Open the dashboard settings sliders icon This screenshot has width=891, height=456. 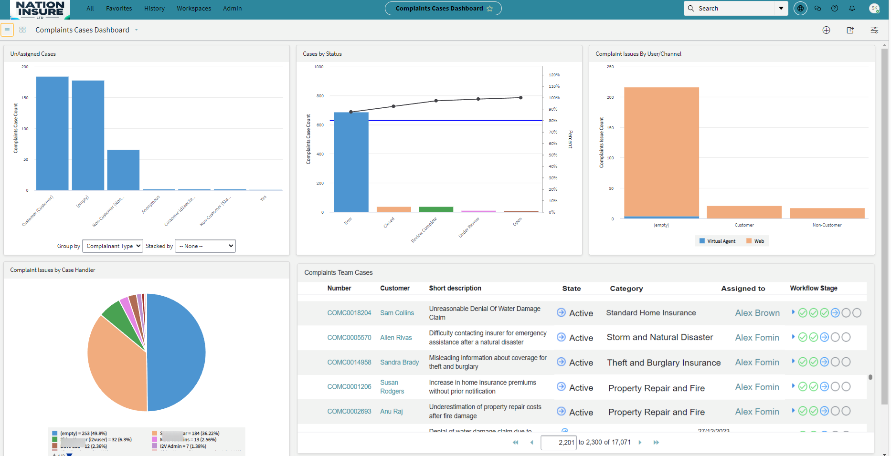[874, 30]
